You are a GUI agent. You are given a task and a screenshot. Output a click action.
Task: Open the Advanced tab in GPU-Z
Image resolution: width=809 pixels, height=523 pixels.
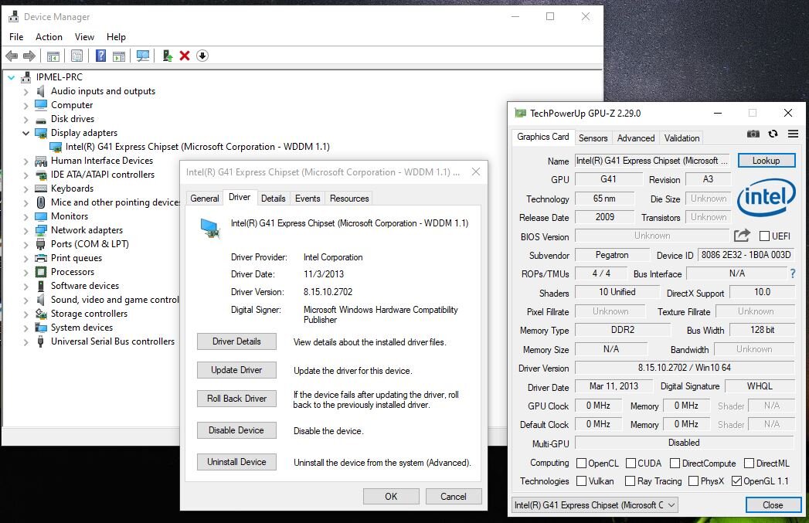click(636, 138)
